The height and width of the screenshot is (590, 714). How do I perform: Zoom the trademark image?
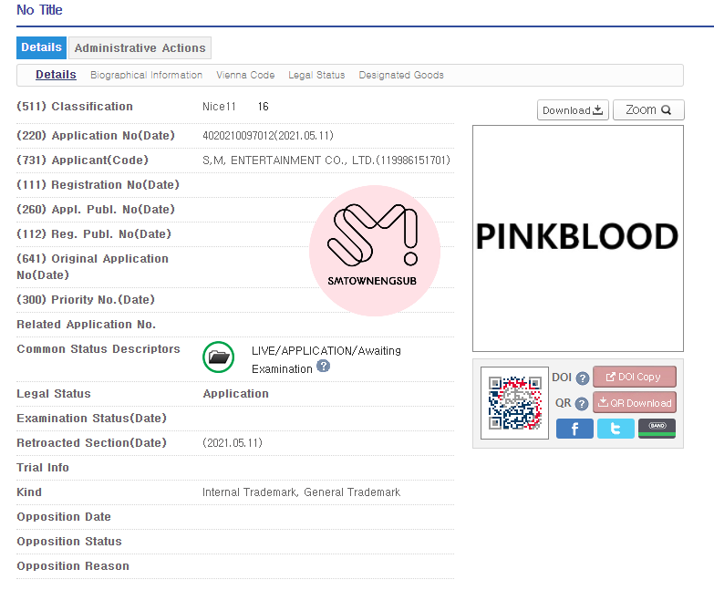point(648,110)
